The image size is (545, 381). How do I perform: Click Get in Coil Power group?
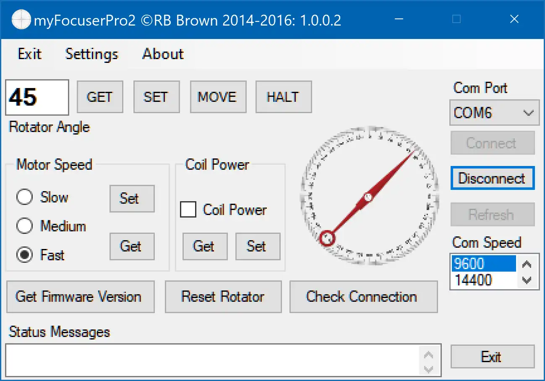click(x=205, y=246)
